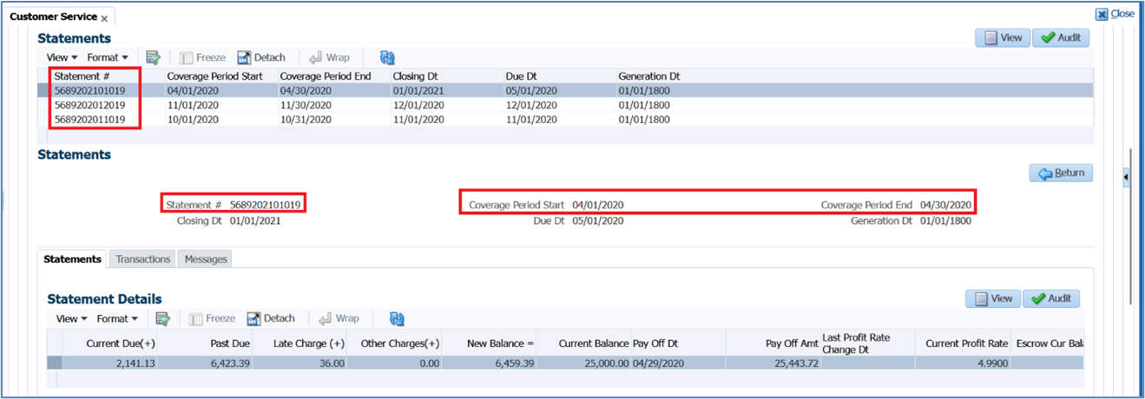1145x399 pixels.
Task: Open the Format menu in Statement Details toolbar
Action: (117, 318)
